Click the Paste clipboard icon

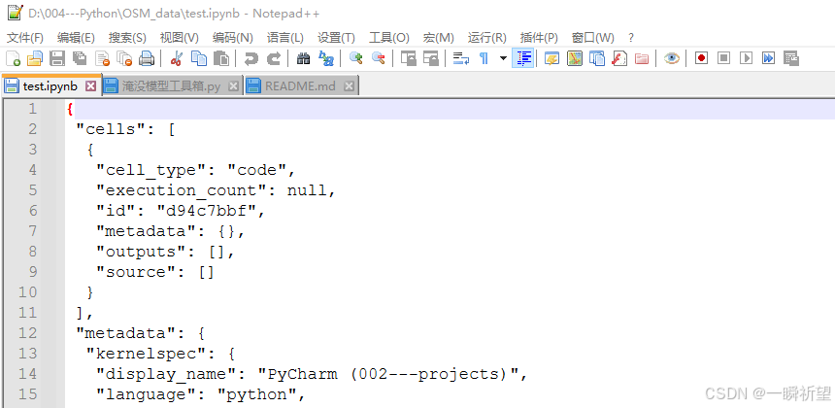(x=221, y=58)
